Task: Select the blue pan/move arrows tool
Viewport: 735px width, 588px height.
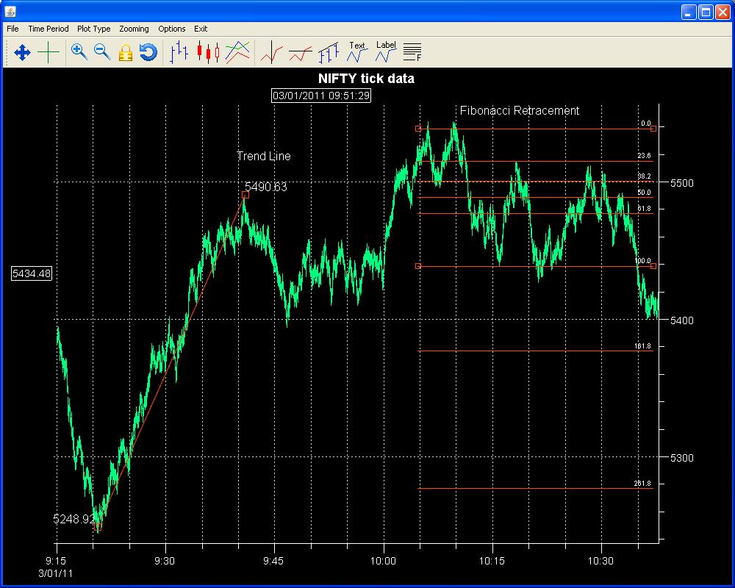Action: coord(22,52)
